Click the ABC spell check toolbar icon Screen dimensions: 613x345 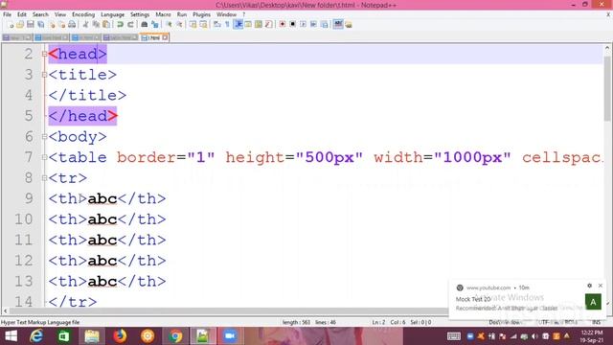tap(338, 24)
